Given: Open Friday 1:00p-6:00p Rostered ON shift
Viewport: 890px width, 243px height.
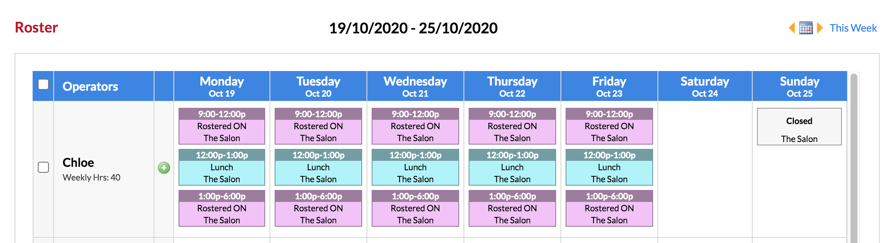Looking at the screenshot, I should click(609, 208).
